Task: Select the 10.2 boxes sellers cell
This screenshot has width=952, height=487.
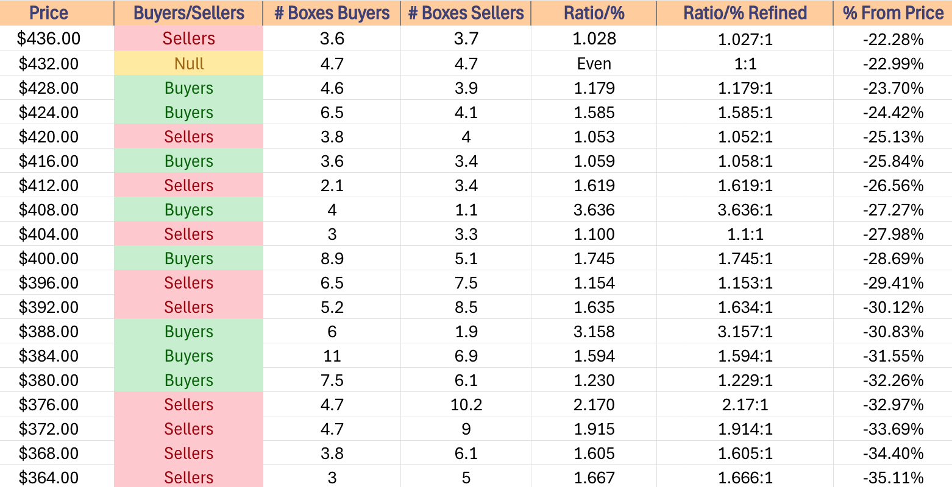Action: (466, 404)
